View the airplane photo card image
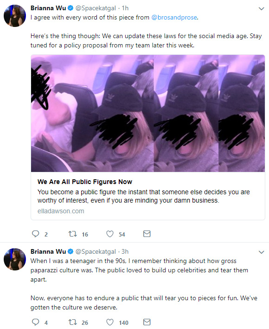269x329 pixels. tap(148, 113)
